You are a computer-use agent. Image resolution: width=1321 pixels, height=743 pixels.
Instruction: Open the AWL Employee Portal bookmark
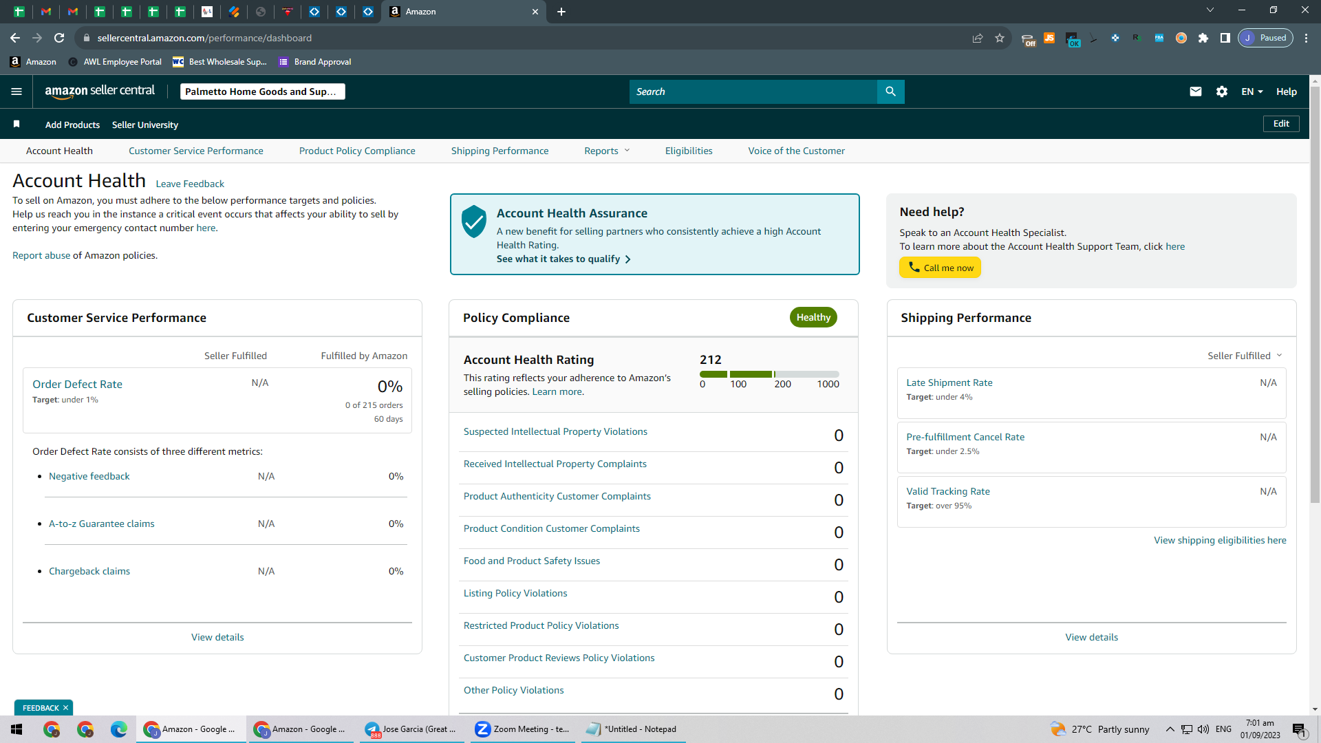(116, 62)
